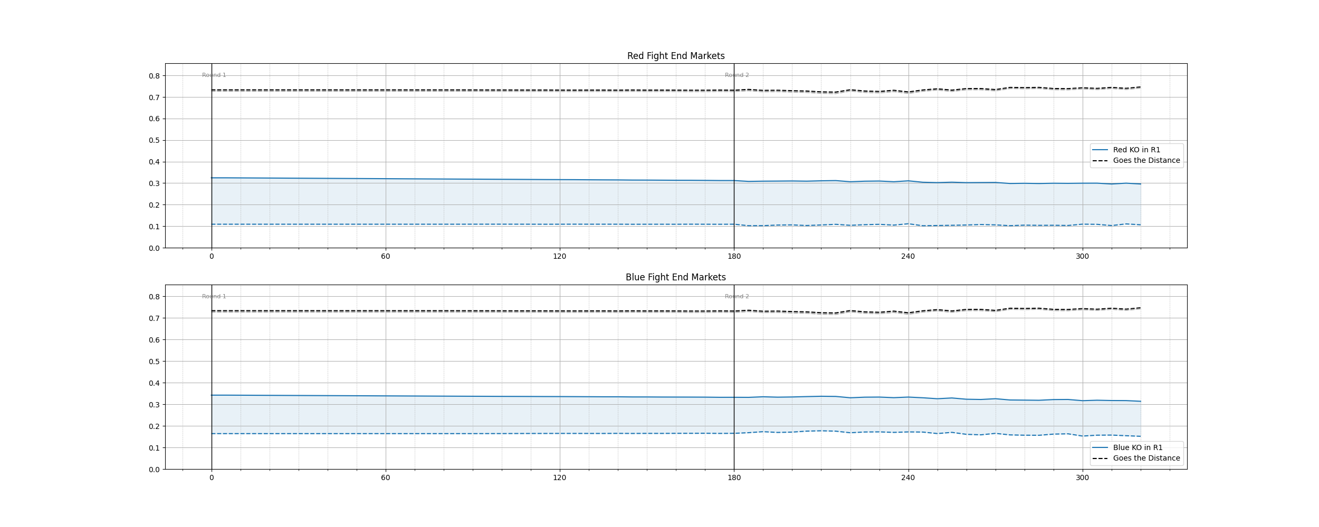
Task: Click the "Round 2" marker in the Blue chart
Action: [737, 297]
